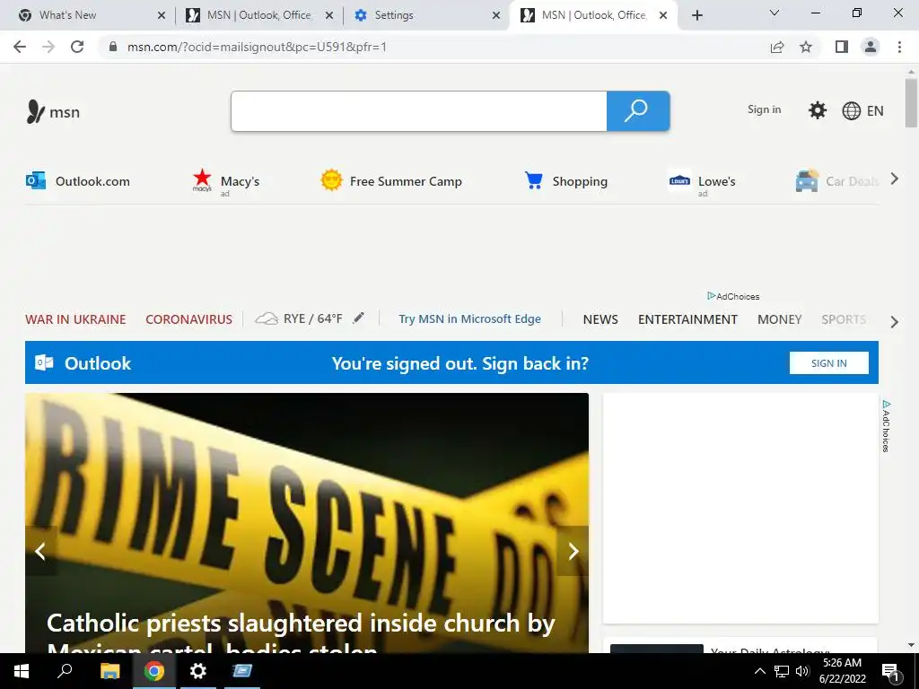Screen dimensions: 919x689
Task: Click the browser back arrow
Action: (20, 47)
